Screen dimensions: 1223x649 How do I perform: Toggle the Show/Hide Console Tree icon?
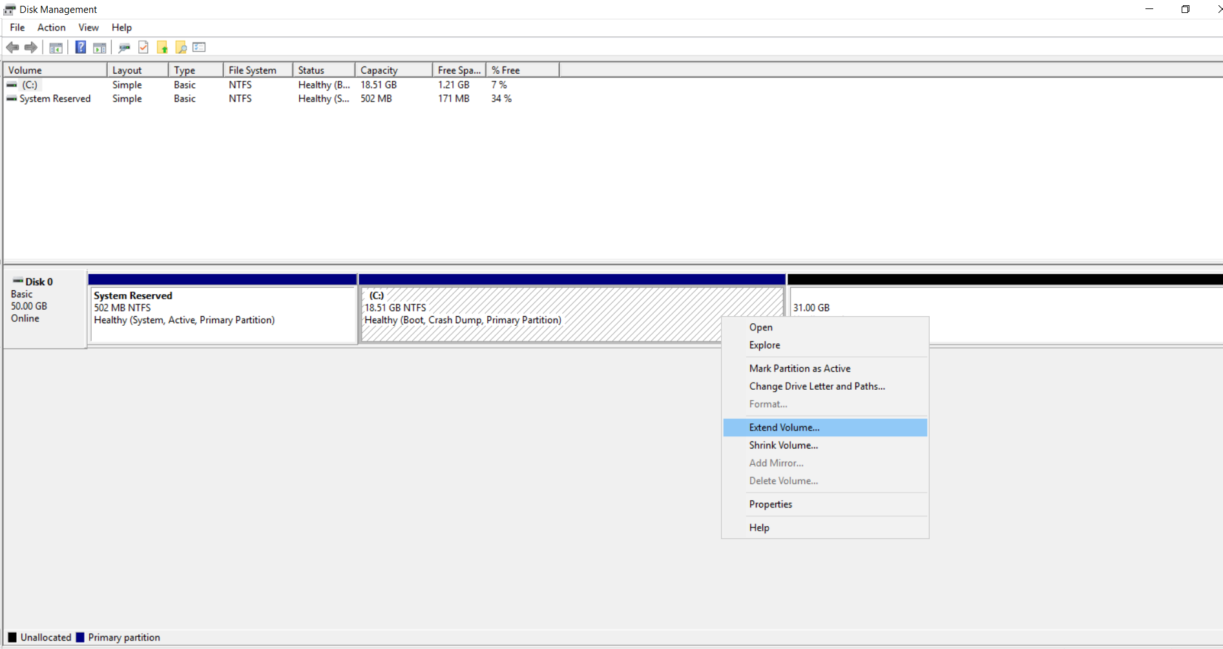coord(56,47)
